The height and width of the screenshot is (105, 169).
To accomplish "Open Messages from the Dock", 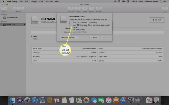I will pos(94,100).
